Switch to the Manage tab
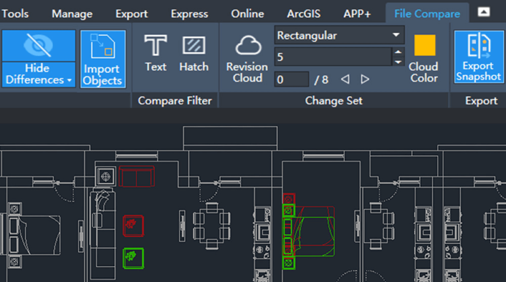 pos(72,13)
